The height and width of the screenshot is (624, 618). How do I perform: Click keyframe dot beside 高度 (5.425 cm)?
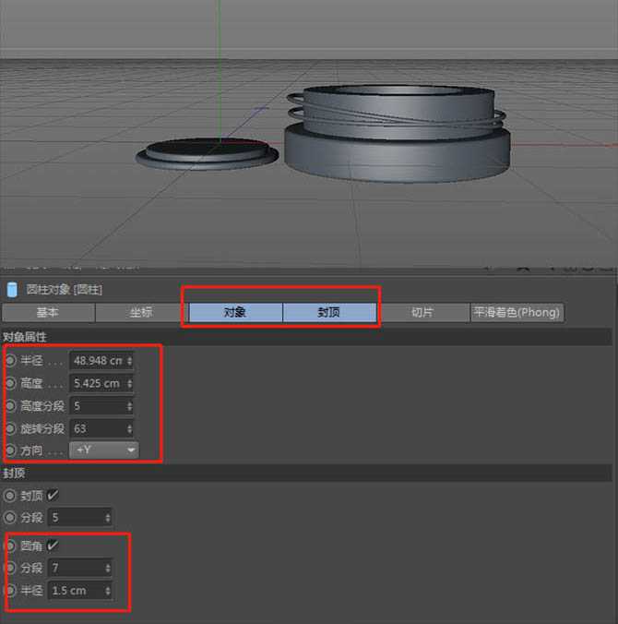pos(11,383)
